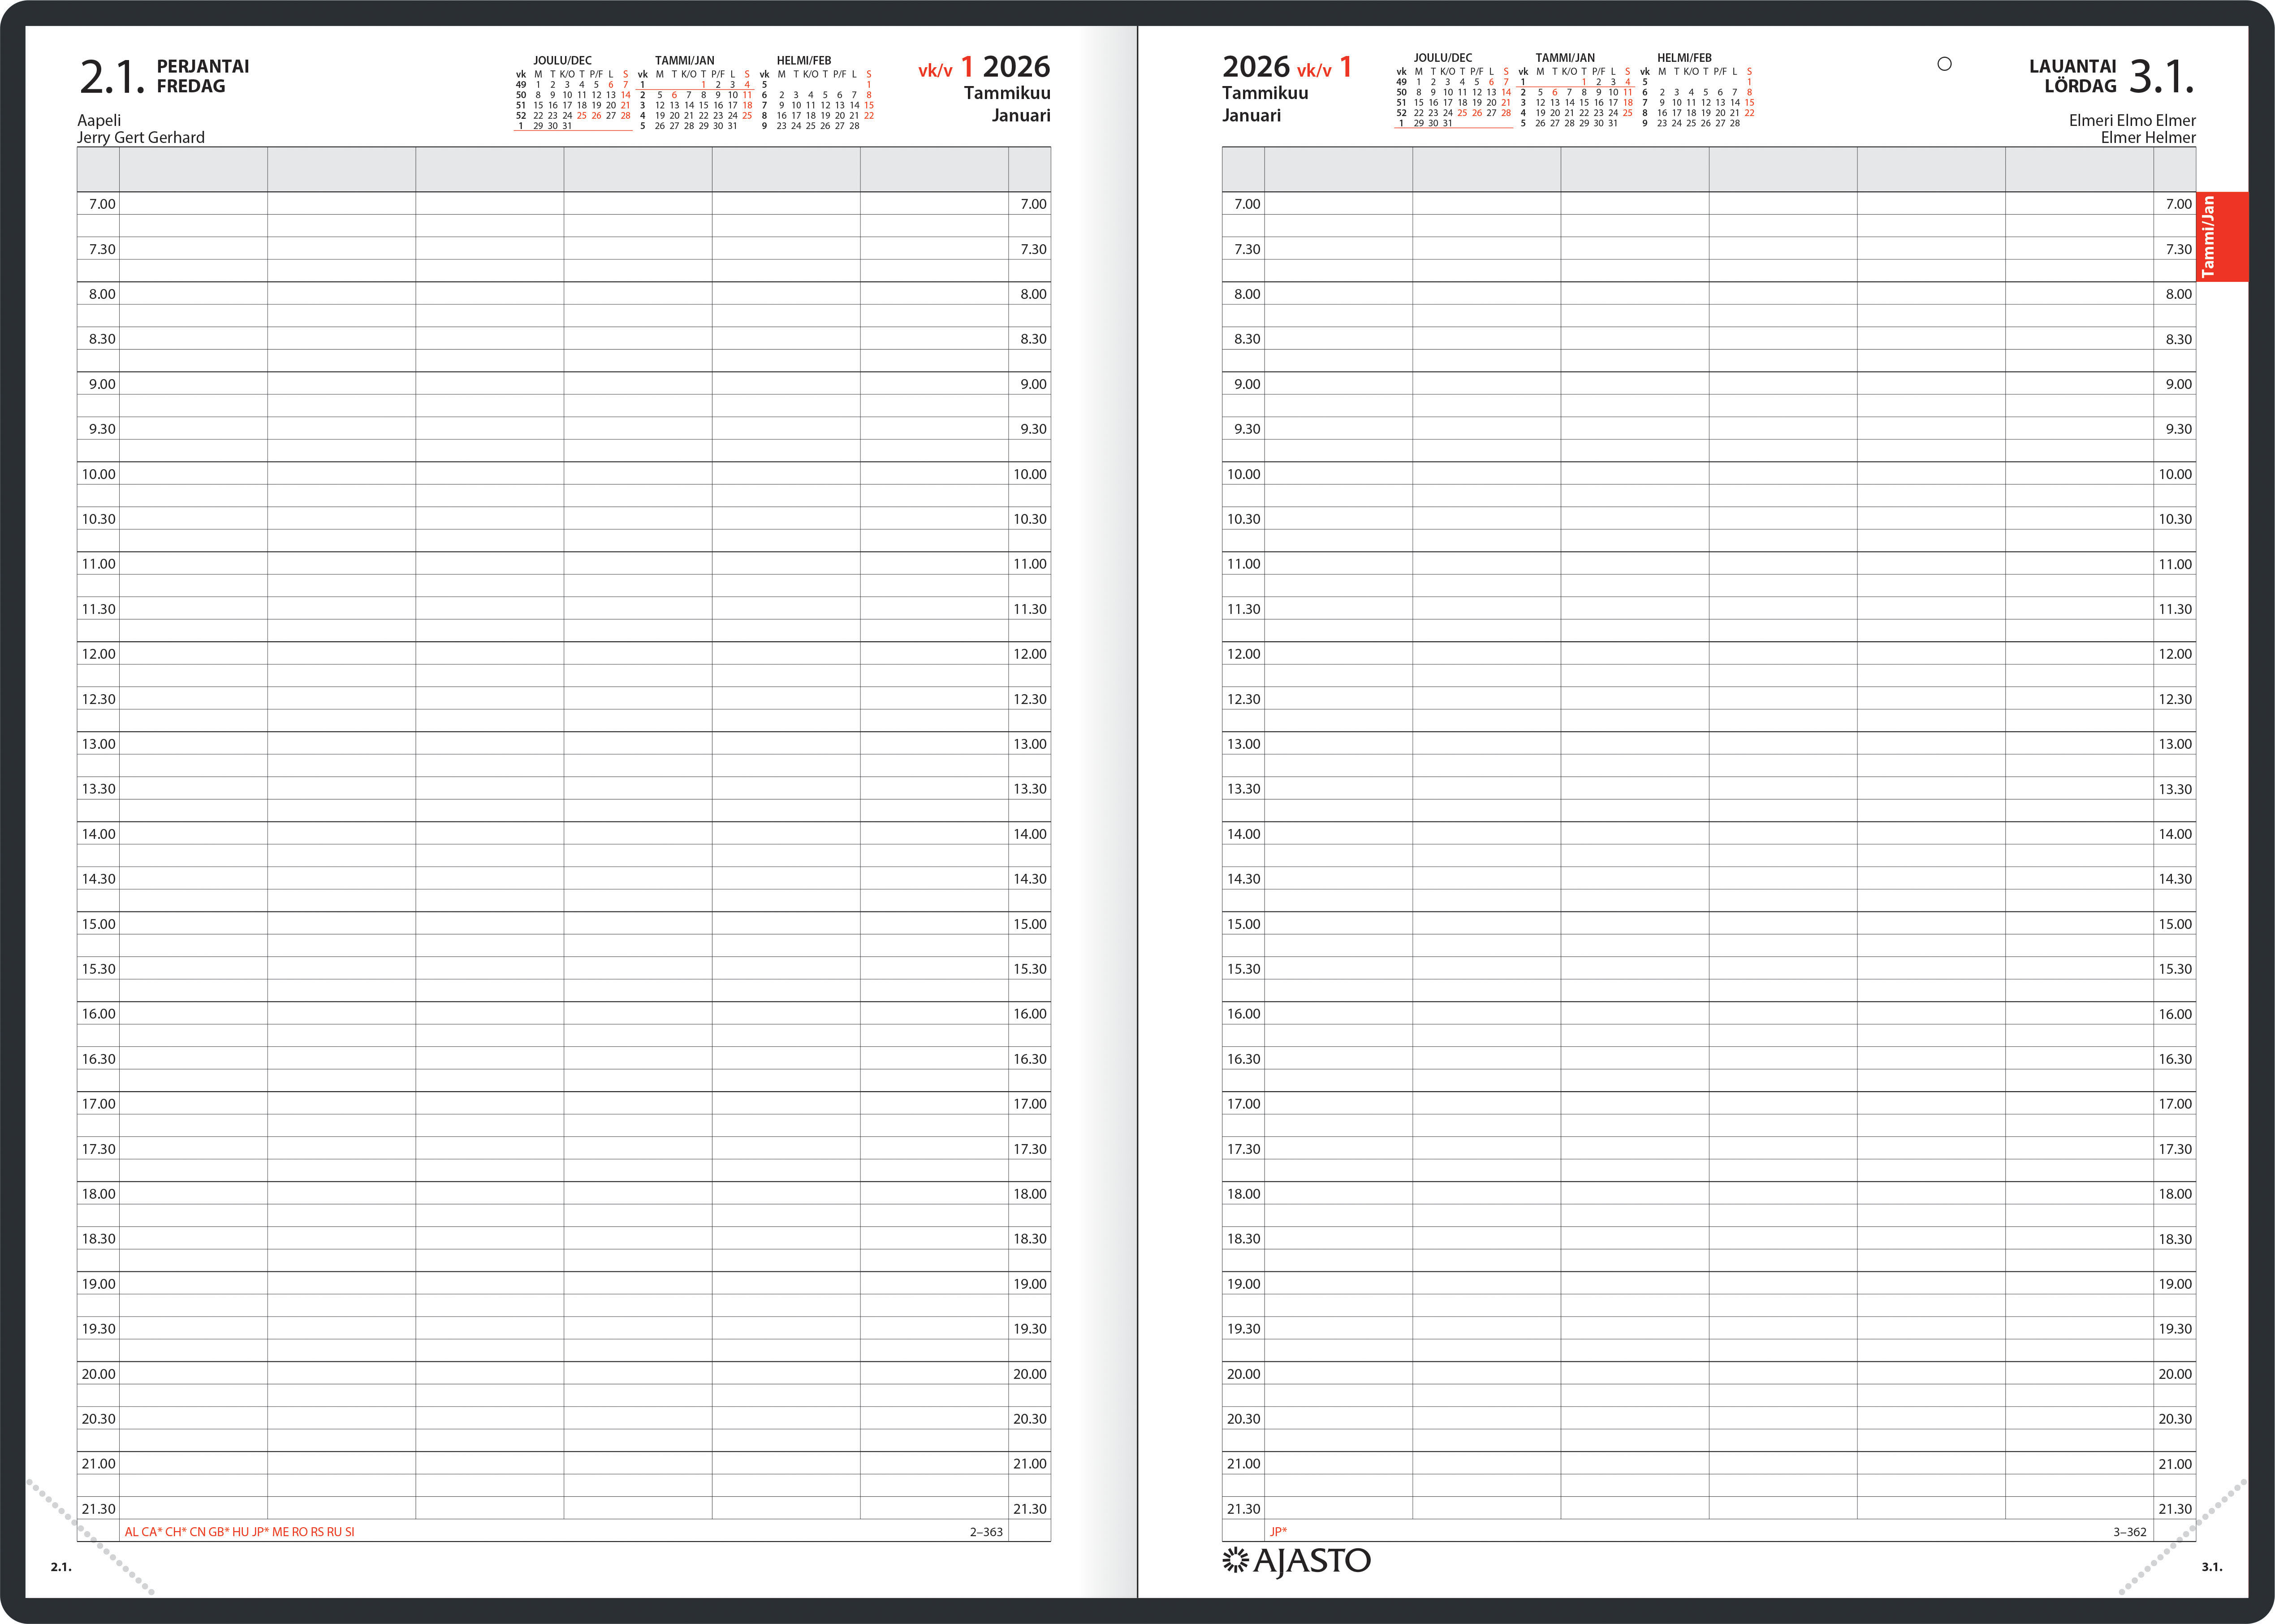This screenshot has height=1624, width=2275.
Task: Click the Ajasto logo
Action: click(x=1296, y=1561)
